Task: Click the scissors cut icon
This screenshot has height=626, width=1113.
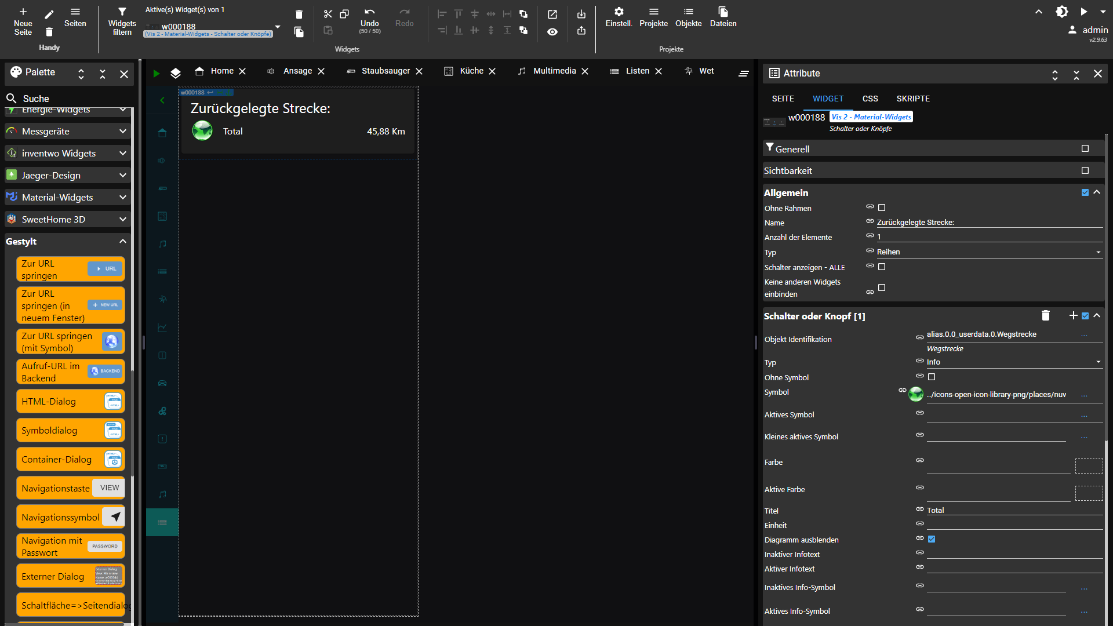Action: [x=328, y=14]
